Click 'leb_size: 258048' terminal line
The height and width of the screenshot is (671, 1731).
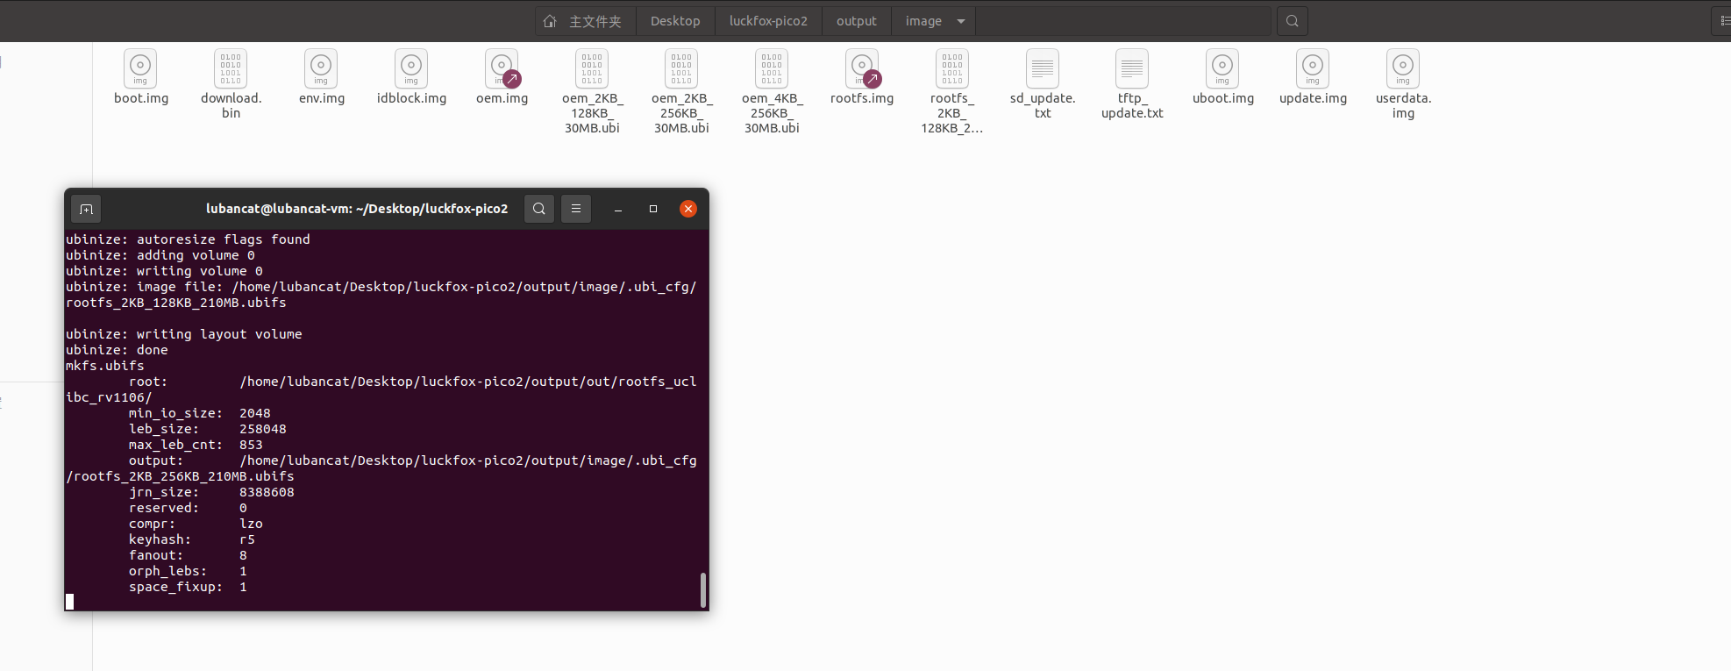click(208, 429)
